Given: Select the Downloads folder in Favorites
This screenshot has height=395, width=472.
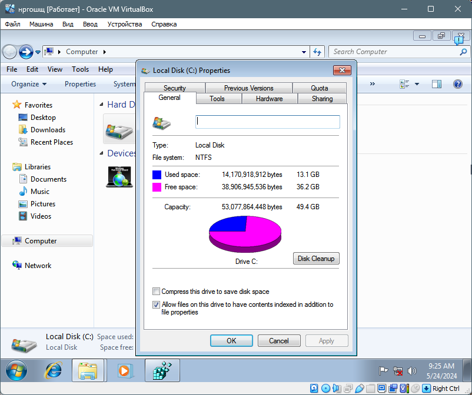Looking at the screenshot, I should pos(48,130).
